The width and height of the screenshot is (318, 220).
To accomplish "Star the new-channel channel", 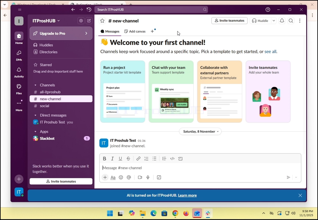I will (102, 21).
